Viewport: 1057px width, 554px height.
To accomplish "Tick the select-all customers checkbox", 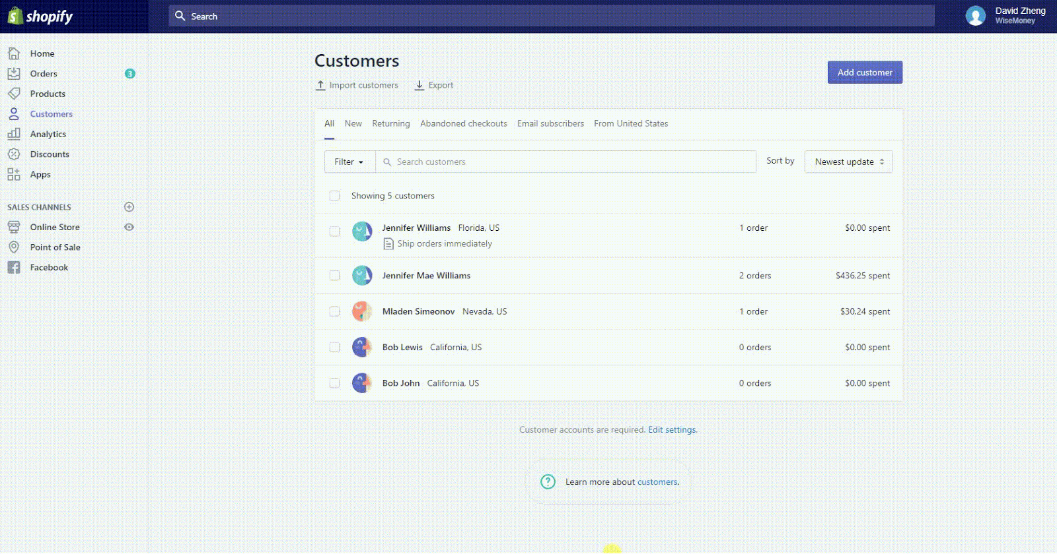I will coord(334,196).
